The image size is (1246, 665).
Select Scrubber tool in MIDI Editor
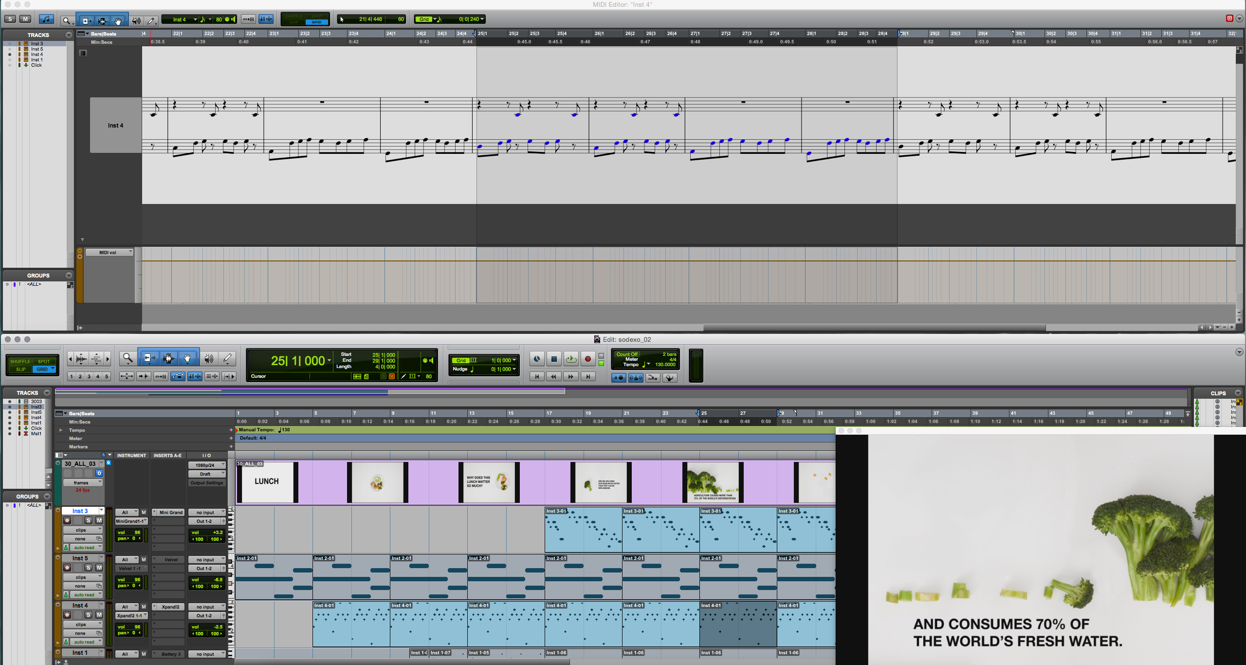pos(136,20)
